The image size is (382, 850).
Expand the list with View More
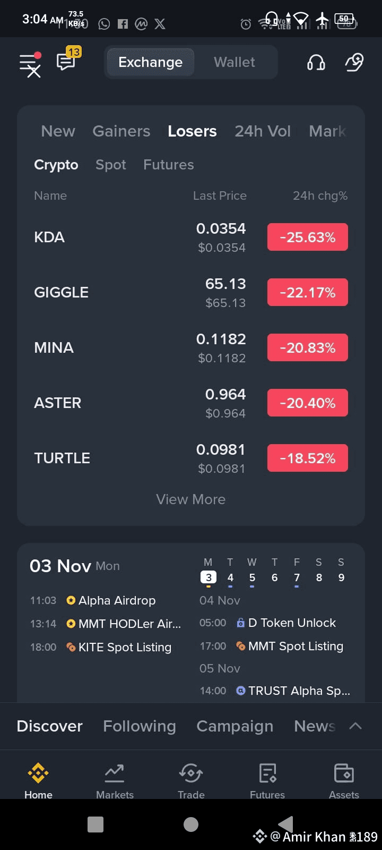(191, 499)
